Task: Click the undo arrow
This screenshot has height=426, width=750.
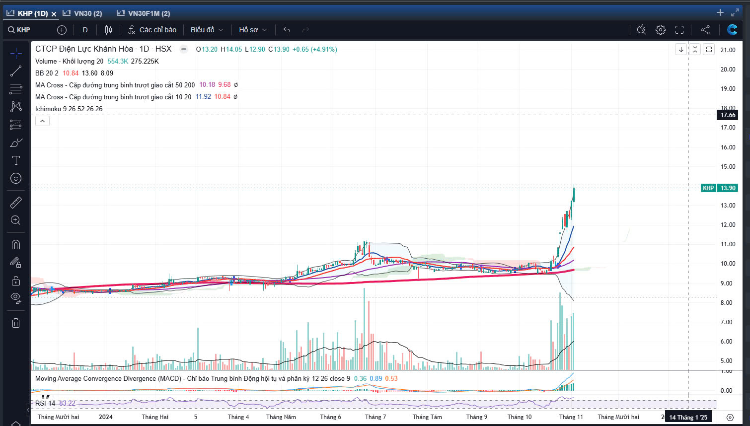Action: [x=287, y=30]
